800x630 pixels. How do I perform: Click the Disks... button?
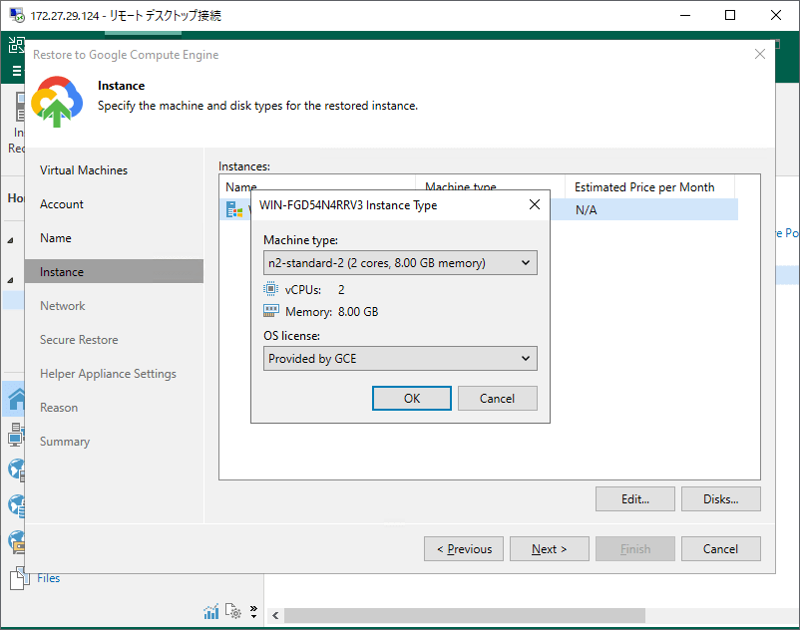(721, 499)
